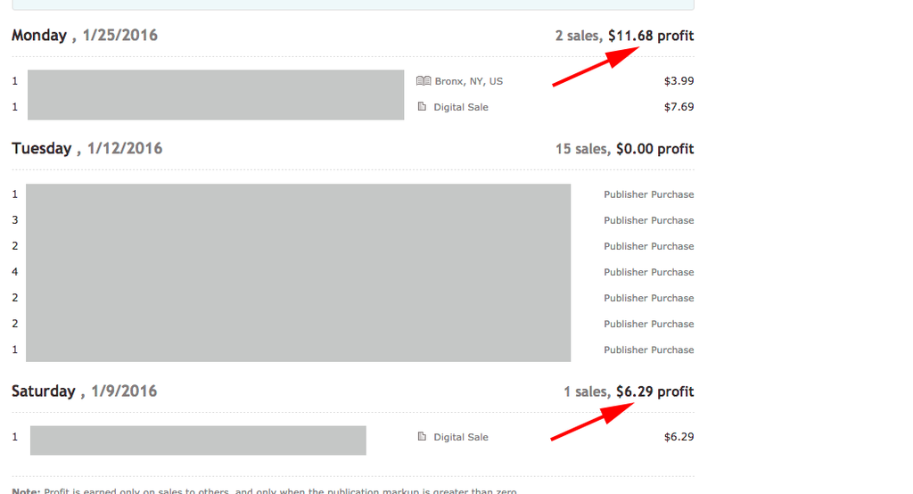
Task: Click the red arrow pointing to $6.29 profit
Action: pos(593,422)
